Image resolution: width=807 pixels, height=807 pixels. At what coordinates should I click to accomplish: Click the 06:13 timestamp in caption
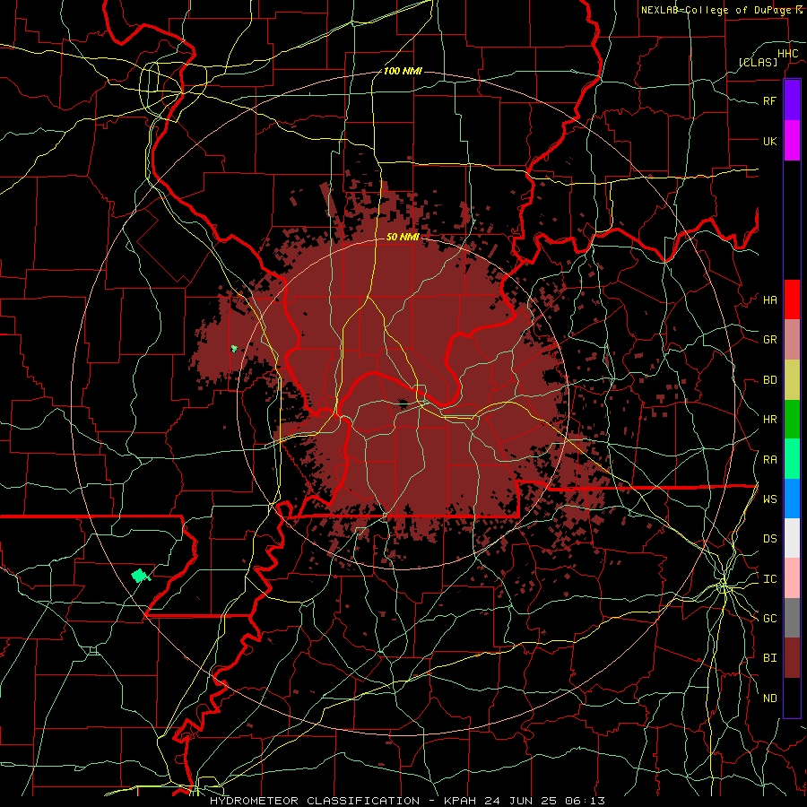tap(585, 801)
